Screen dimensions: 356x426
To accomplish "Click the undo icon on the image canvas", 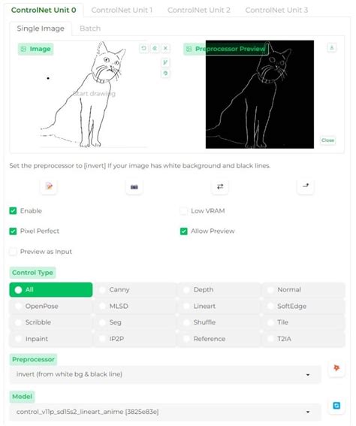I will (143, 48).
